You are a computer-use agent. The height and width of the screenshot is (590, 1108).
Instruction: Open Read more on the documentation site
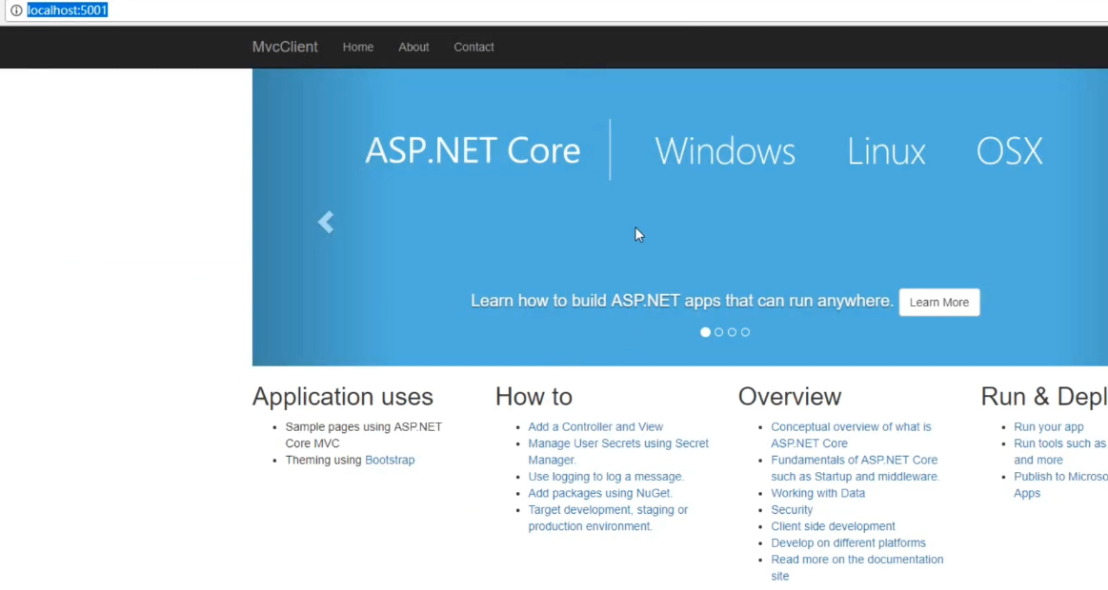coord(857,568)
